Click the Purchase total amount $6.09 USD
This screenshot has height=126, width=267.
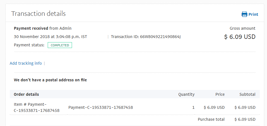(245, 119)
